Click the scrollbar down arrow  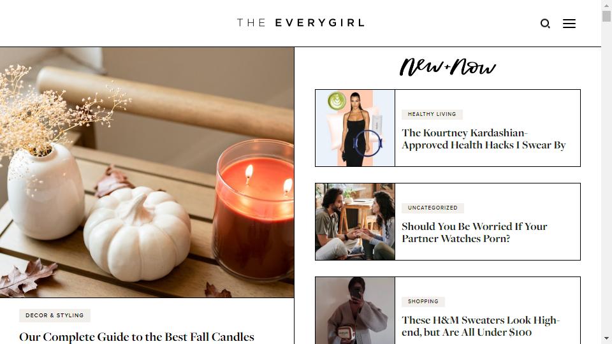[606, 338]
